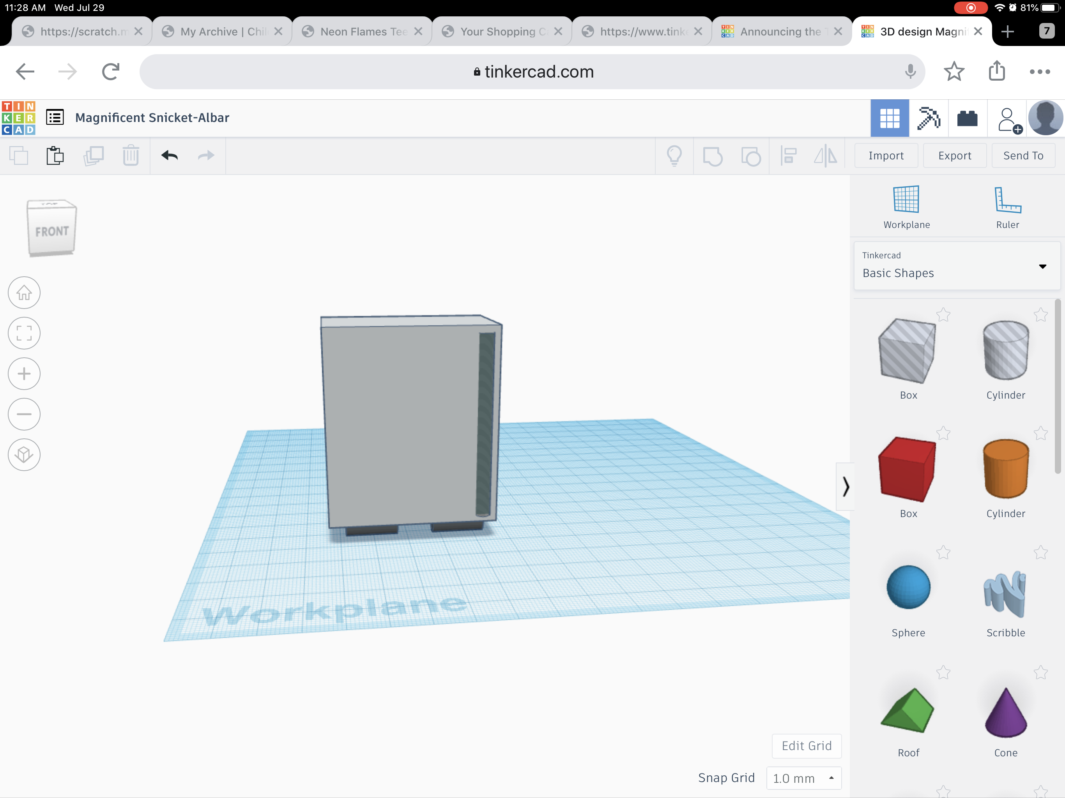Open the browser three-dot more menu
Viewport: 1065px width, 798px height.
(x=1040, y=72)
